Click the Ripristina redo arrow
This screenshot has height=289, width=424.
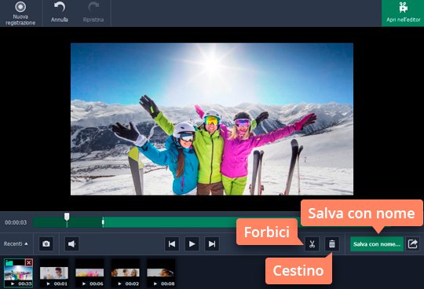pos(93,13)
